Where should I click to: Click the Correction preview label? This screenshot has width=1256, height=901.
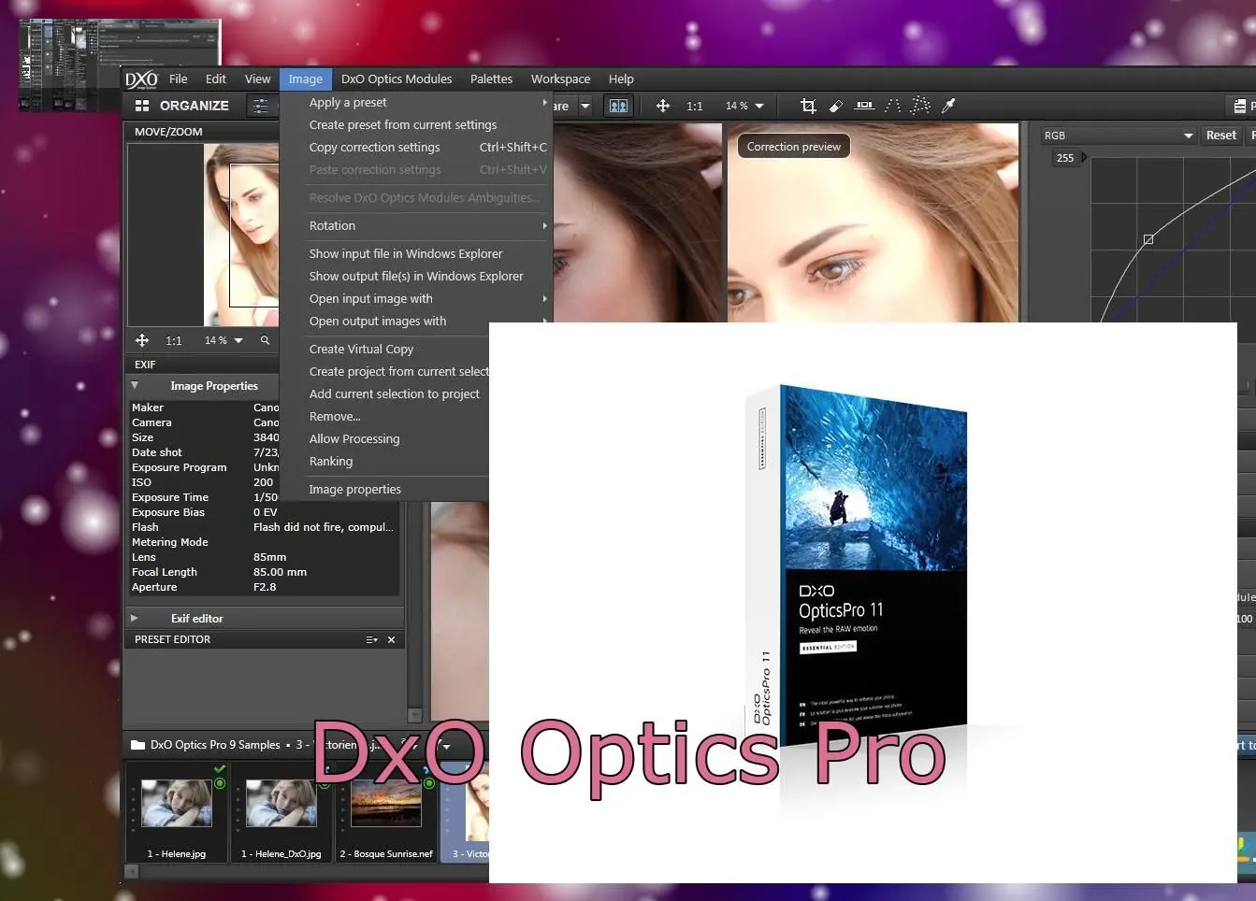794,147
